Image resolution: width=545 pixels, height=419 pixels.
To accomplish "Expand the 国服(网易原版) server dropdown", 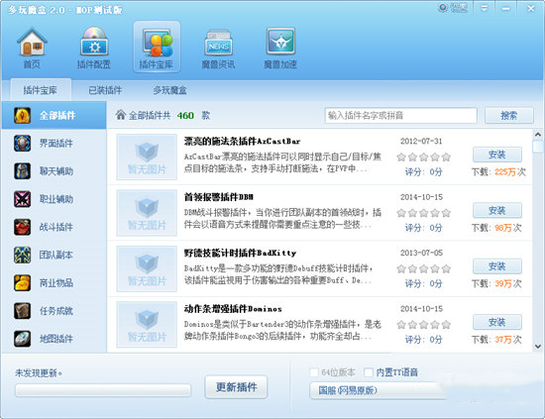I will 378,390.
